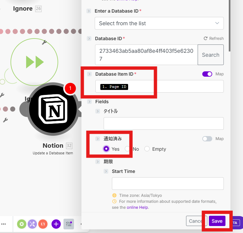This screenshot has height=233, width=243.
Task: Expand the Fields section chevron
Action: click(89, 102)
